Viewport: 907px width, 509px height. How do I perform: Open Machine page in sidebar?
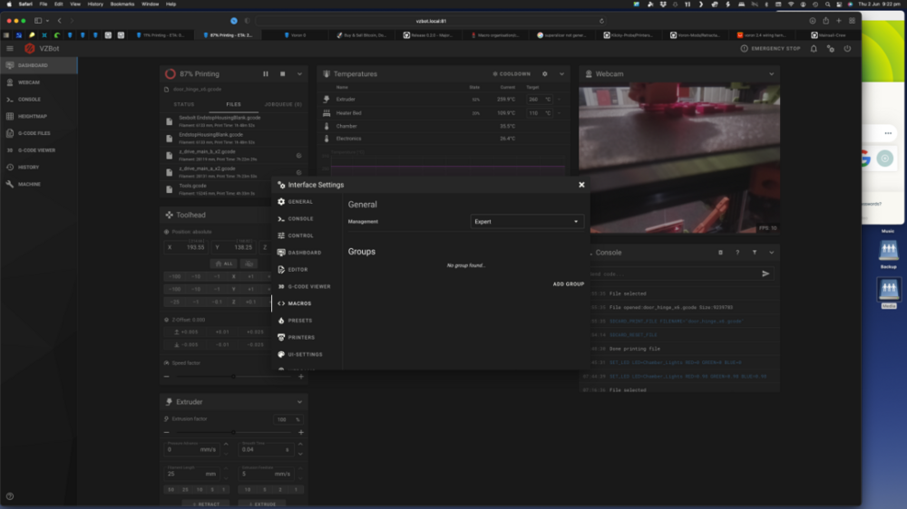click(38, 184)
